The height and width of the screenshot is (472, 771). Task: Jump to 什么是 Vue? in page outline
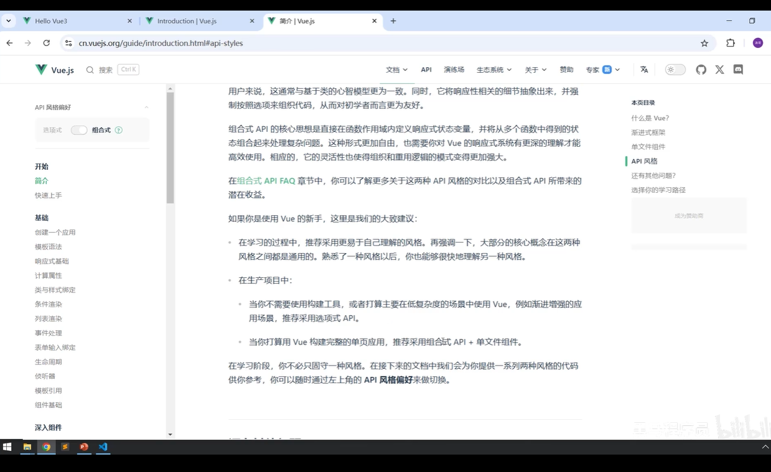click(650, 118)
